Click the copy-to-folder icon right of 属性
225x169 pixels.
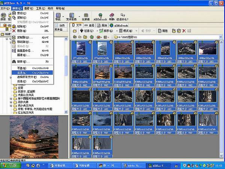[x=174, y=31]
